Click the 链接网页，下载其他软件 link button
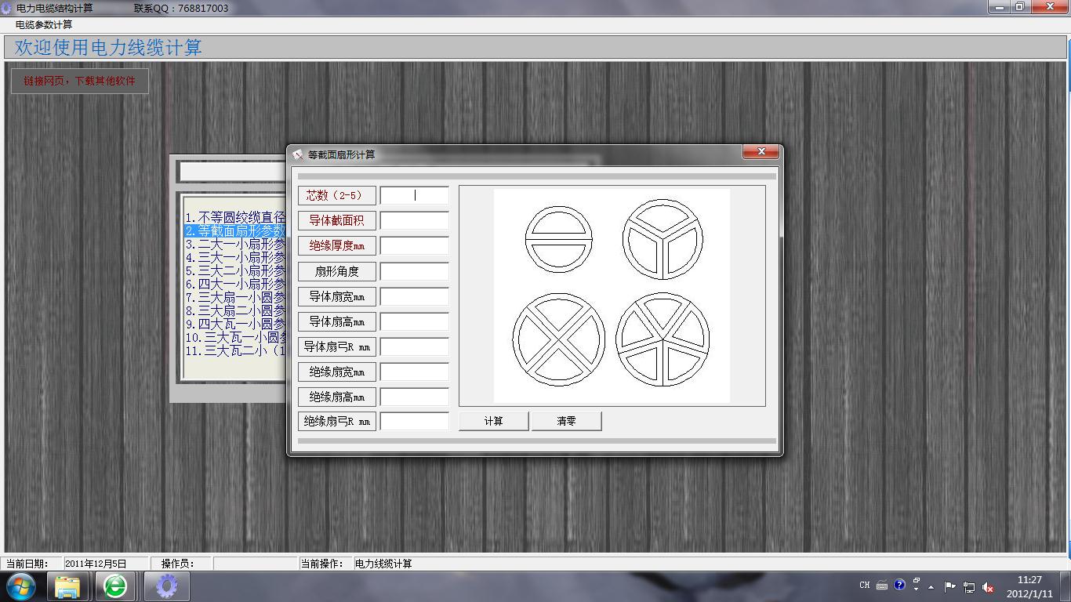The width and height of the screenshot is (1071, 602). (79, 81)
